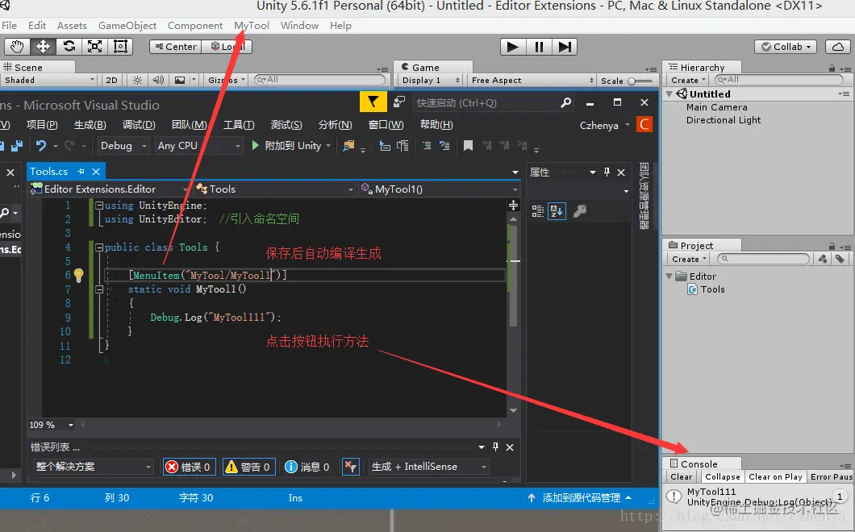Open the Display 1 dropdown

pyautogui.click(x=431, y=80)
